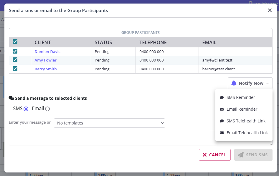Untick the Barry Smith checkbox
This screenshot has width=279, height=176.
coord(15,69)
